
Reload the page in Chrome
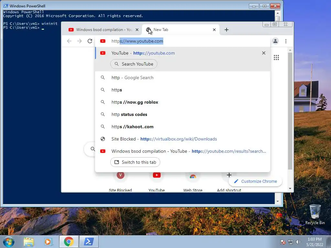[90, 41]
